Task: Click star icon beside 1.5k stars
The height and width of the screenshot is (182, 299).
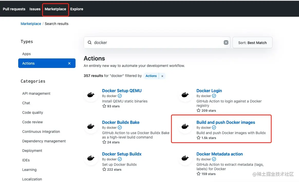Action: click(x=199, y=138)
